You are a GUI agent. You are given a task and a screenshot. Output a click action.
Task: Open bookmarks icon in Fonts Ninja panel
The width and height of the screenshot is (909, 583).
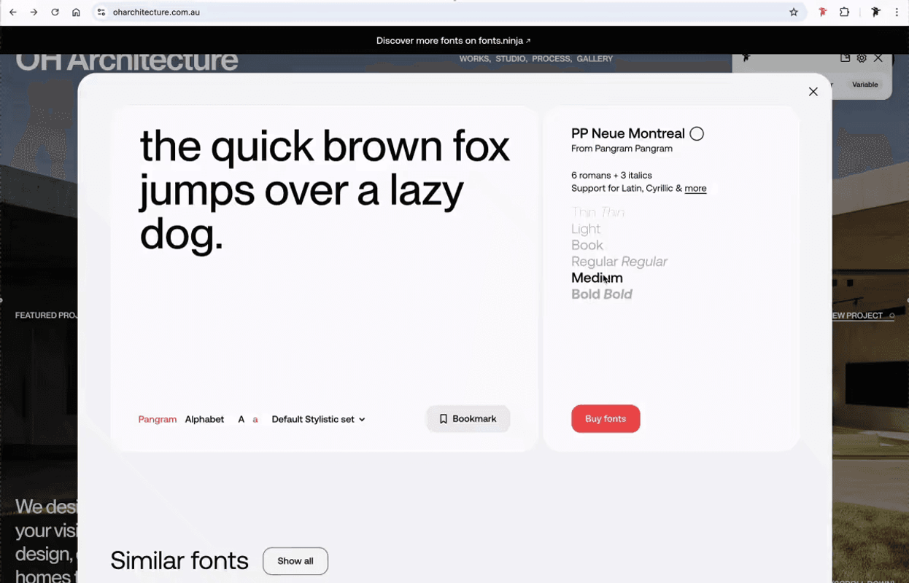click(845, 58)
